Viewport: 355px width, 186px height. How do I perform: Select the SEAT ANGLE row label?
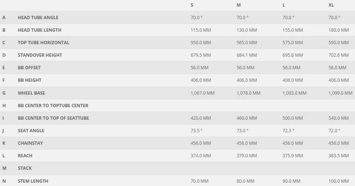tap(31, 130)
